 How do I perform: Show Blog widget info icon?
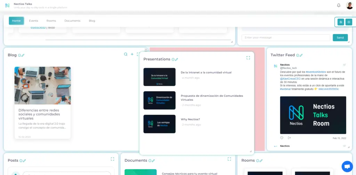[19, 55]
